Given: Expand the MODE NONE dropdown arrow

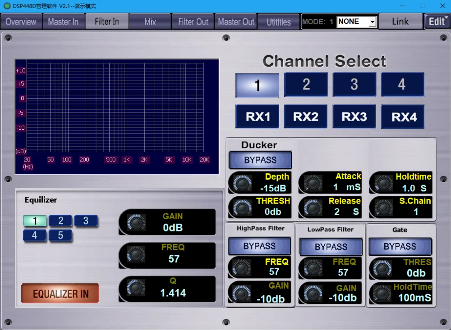Looking at the screenshot, I should [x=373, y=22].
